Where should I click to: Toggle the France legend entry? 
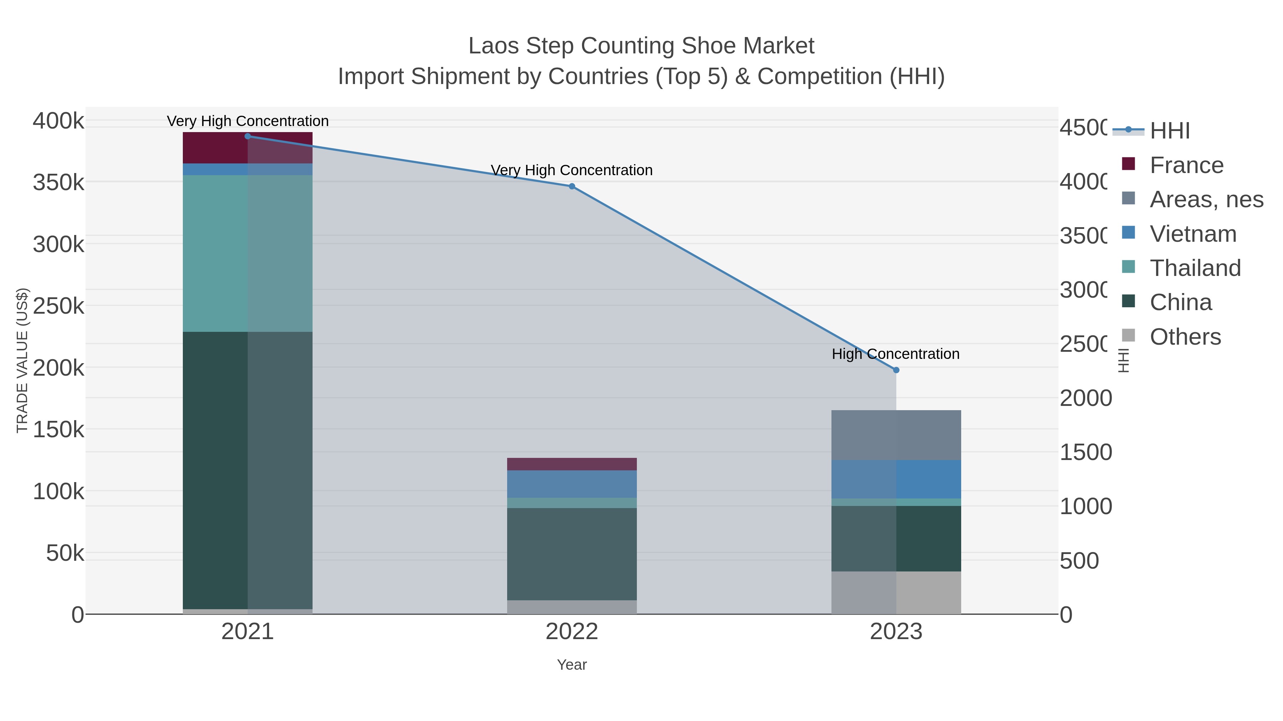tap(1173, 165)
